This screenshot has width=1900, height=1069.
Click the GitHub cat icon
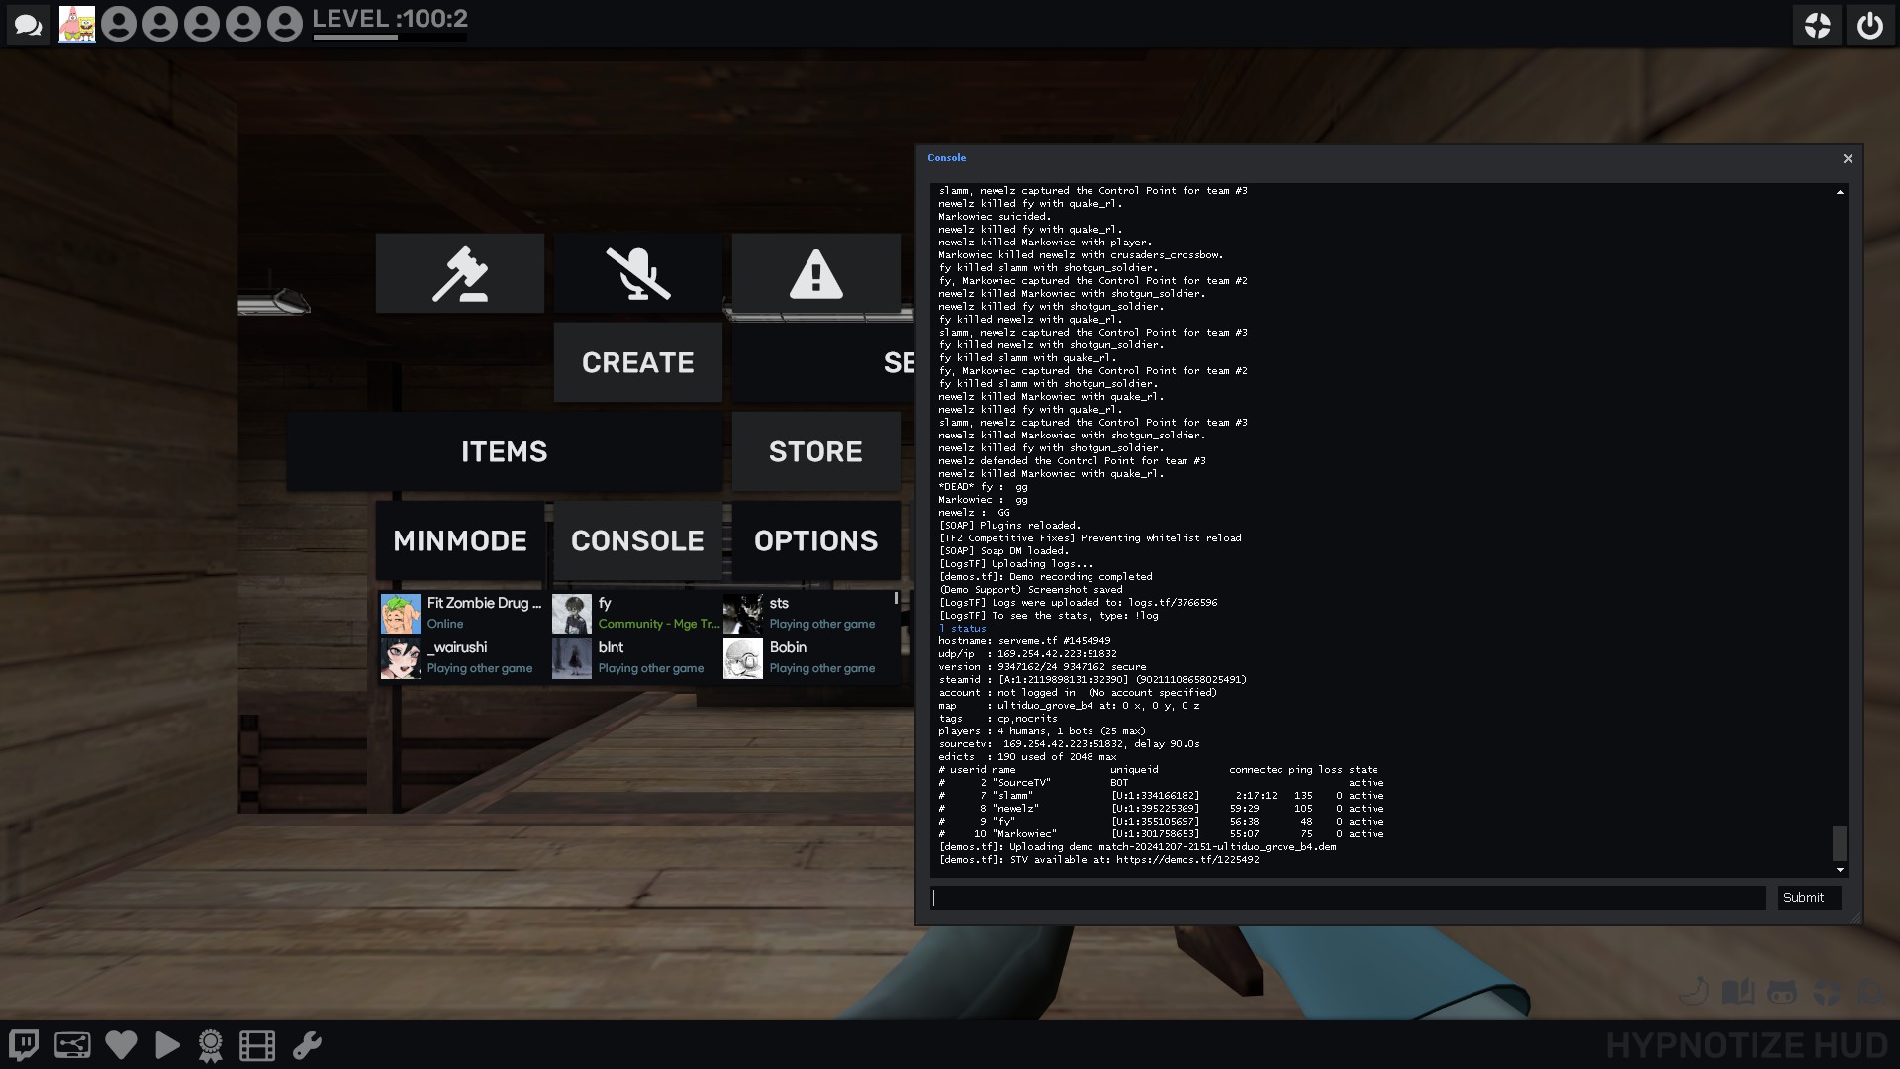(1782, 992)
